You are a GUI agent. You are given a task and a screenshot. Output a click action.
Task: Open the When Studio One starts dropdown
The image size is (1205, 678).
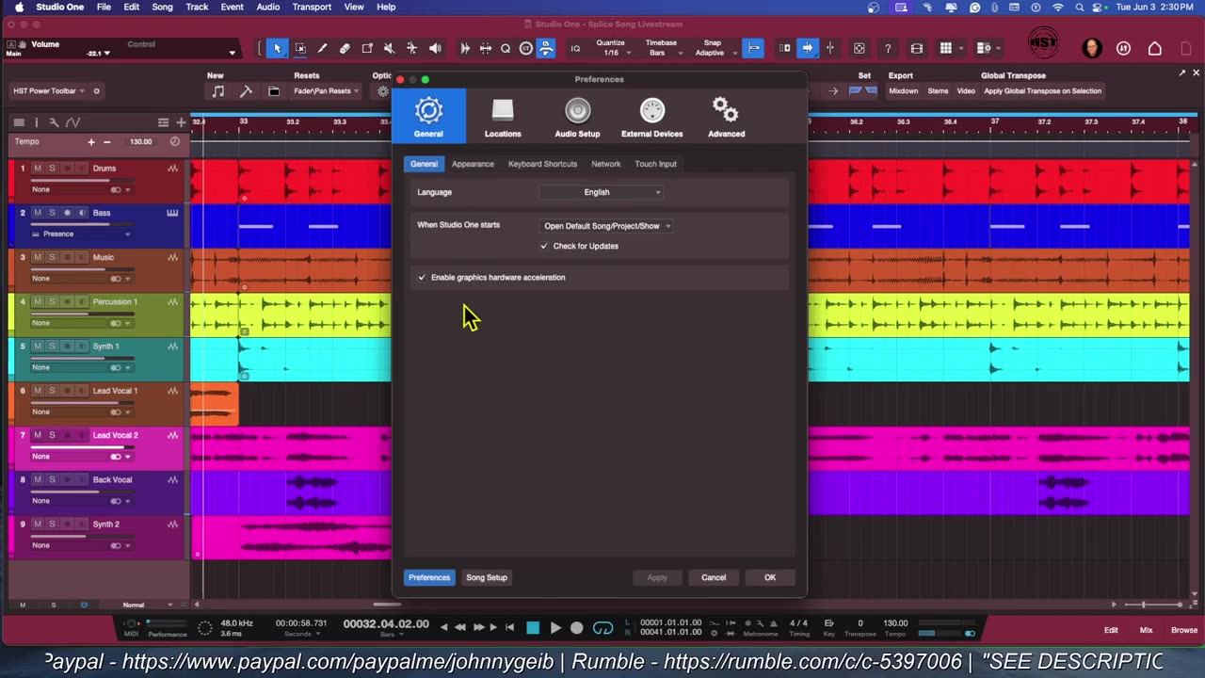[606, 226]
